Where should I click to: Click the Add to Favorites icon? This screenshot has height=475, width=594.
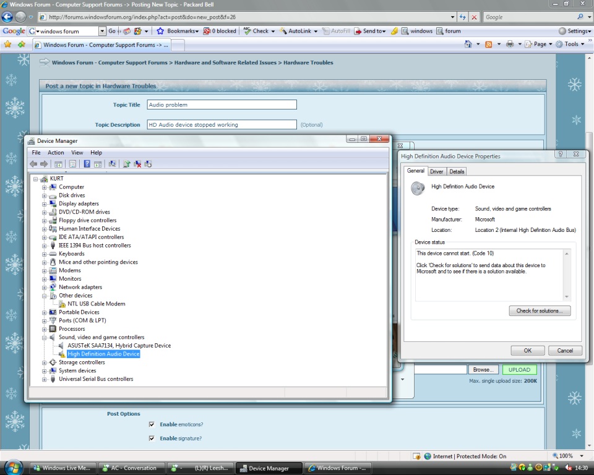point(22,45)
